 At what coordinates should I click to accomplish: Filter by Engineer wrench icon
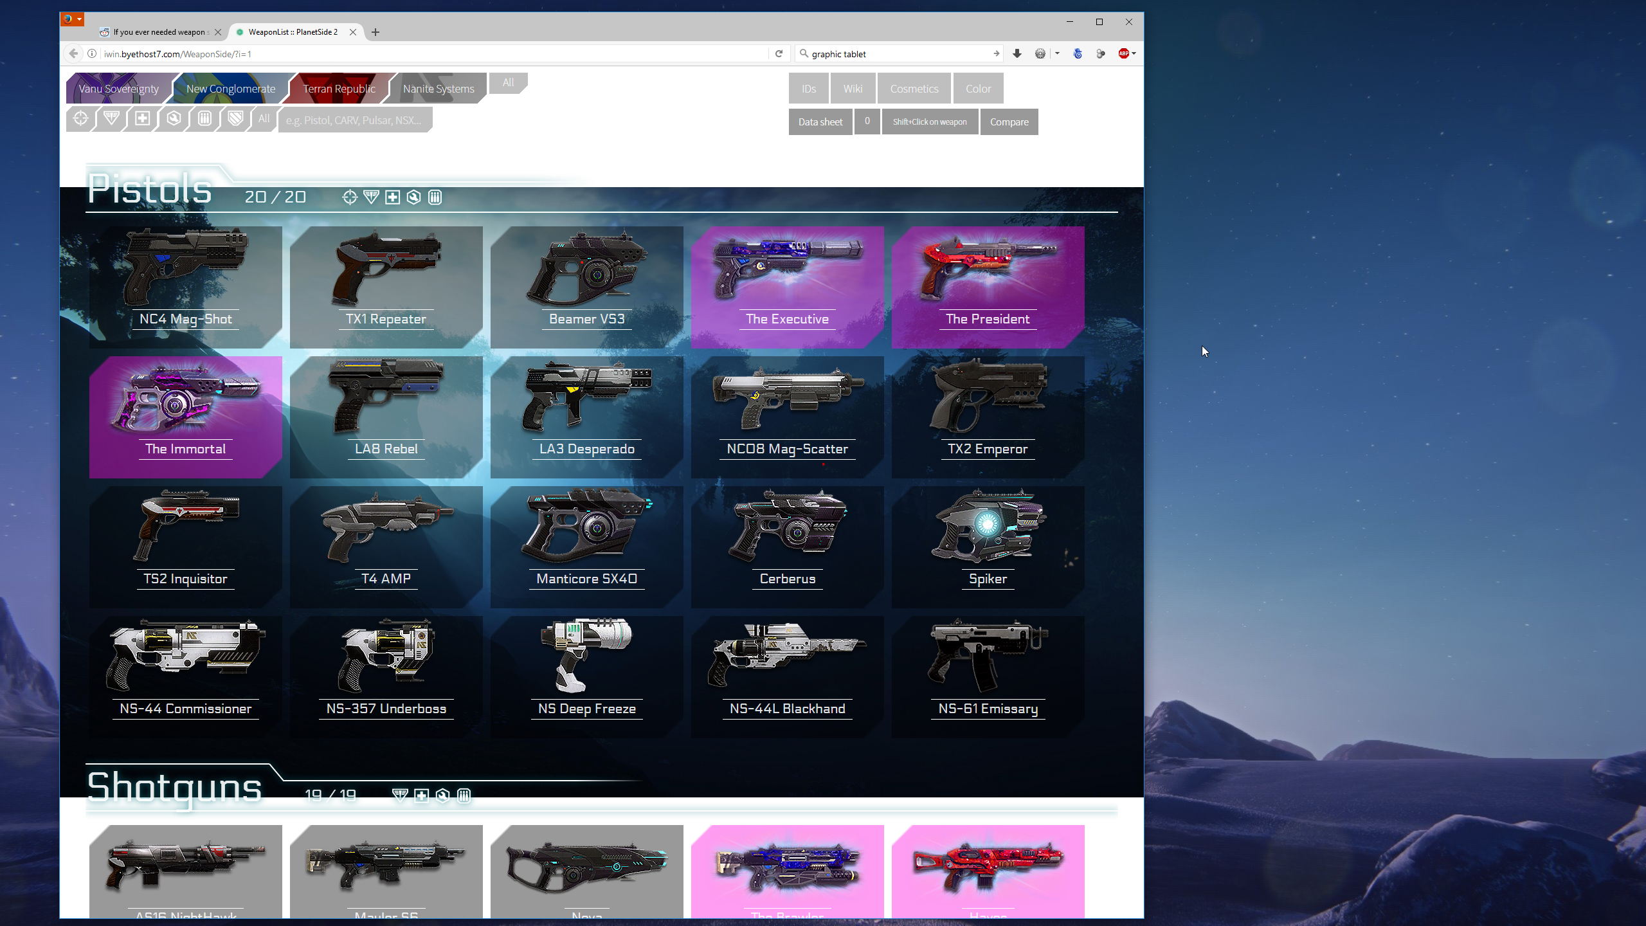pos(174,118)
